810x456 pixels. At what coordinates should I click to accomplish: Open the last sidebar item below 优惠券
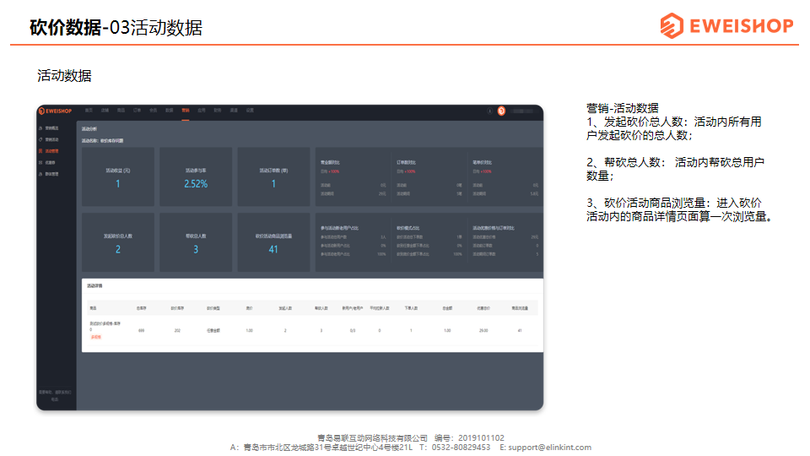[51, 174]
